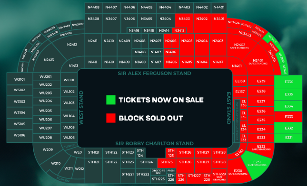The height and width of the screenshot is (186, 307).
Task: Select the W3101 block in West Stand
Action: pos(20,79)
